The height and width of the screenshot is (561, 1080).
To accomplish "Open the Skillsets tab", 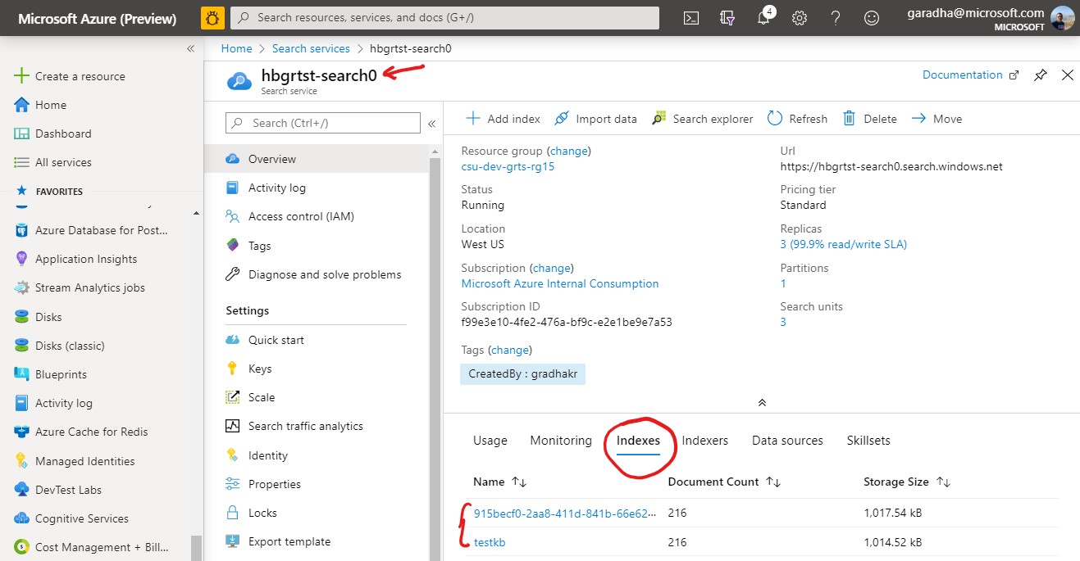I will coord(868,441).
